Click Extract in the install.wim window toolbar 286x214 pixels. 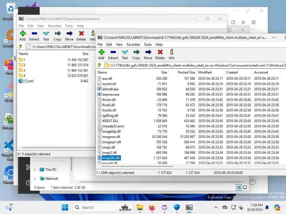tap(34, 36)
